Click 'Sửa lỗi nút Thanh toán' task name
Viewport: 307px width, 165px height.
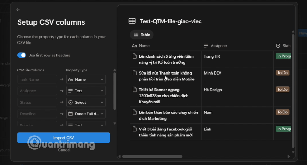167,76
